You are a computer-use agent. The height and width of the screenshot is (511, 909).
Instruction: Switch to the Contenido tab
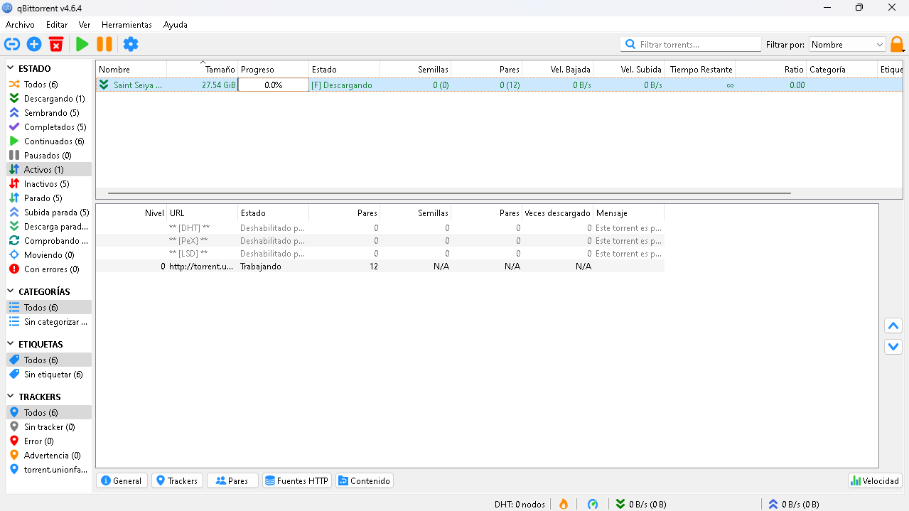pyautogui.click(x=365, y=481)
